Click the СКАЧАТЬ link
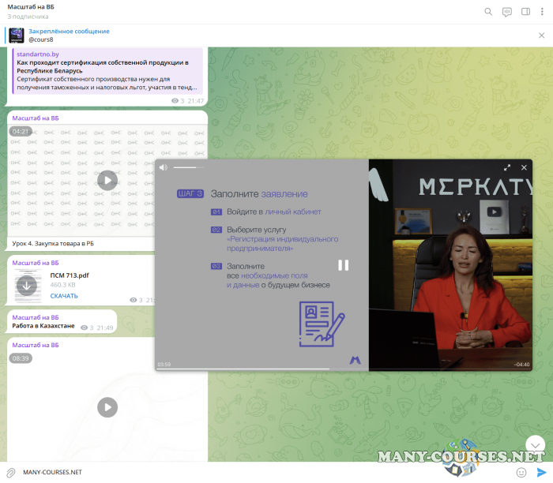Image resolution: width=553 pixels, height=483 pixels. (x=64, y=296)
